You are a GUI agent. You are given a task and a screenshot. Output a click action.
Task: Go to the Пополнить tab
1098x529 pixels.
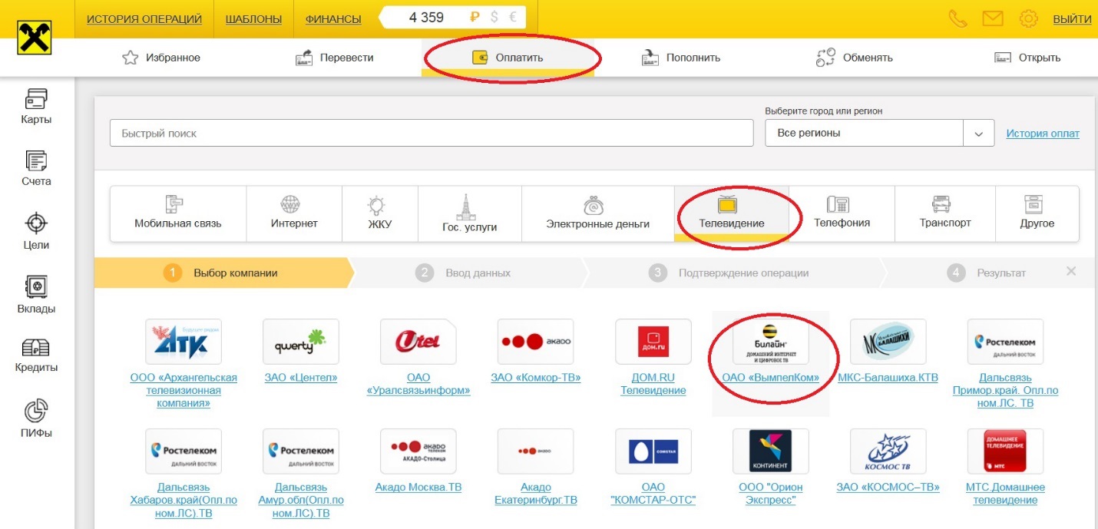coord(681,58)
